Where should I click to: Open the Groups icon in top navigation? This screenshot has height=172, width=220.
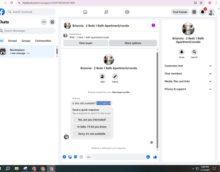click(127, 12)
